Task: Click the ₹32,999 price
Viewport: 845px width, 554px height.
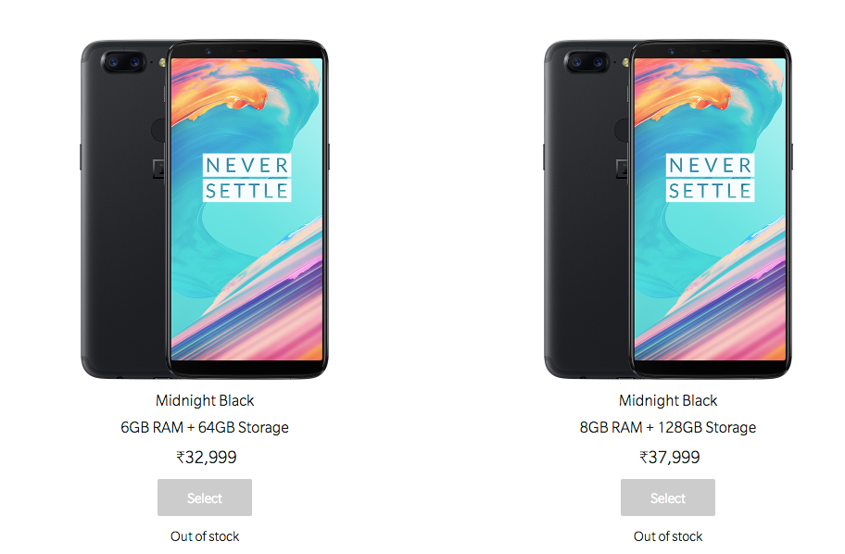Action: [x=207, y=457]
